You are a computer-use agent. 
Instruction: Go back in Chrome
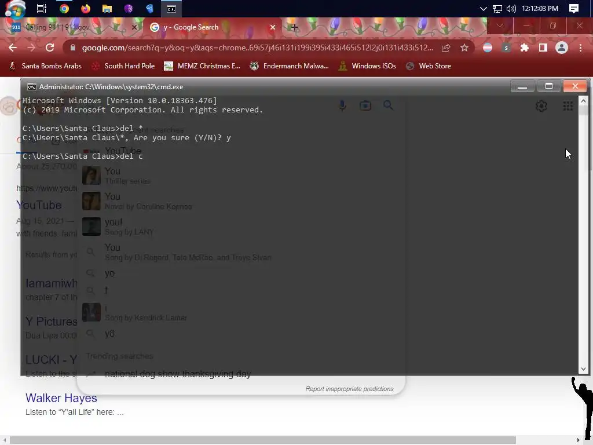(13, 48)
